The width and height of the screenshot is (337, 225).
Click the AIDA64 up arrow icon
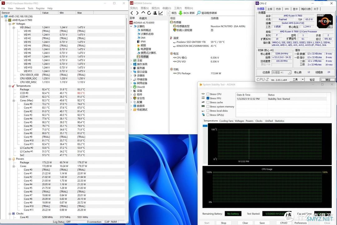tap(143, 13)
